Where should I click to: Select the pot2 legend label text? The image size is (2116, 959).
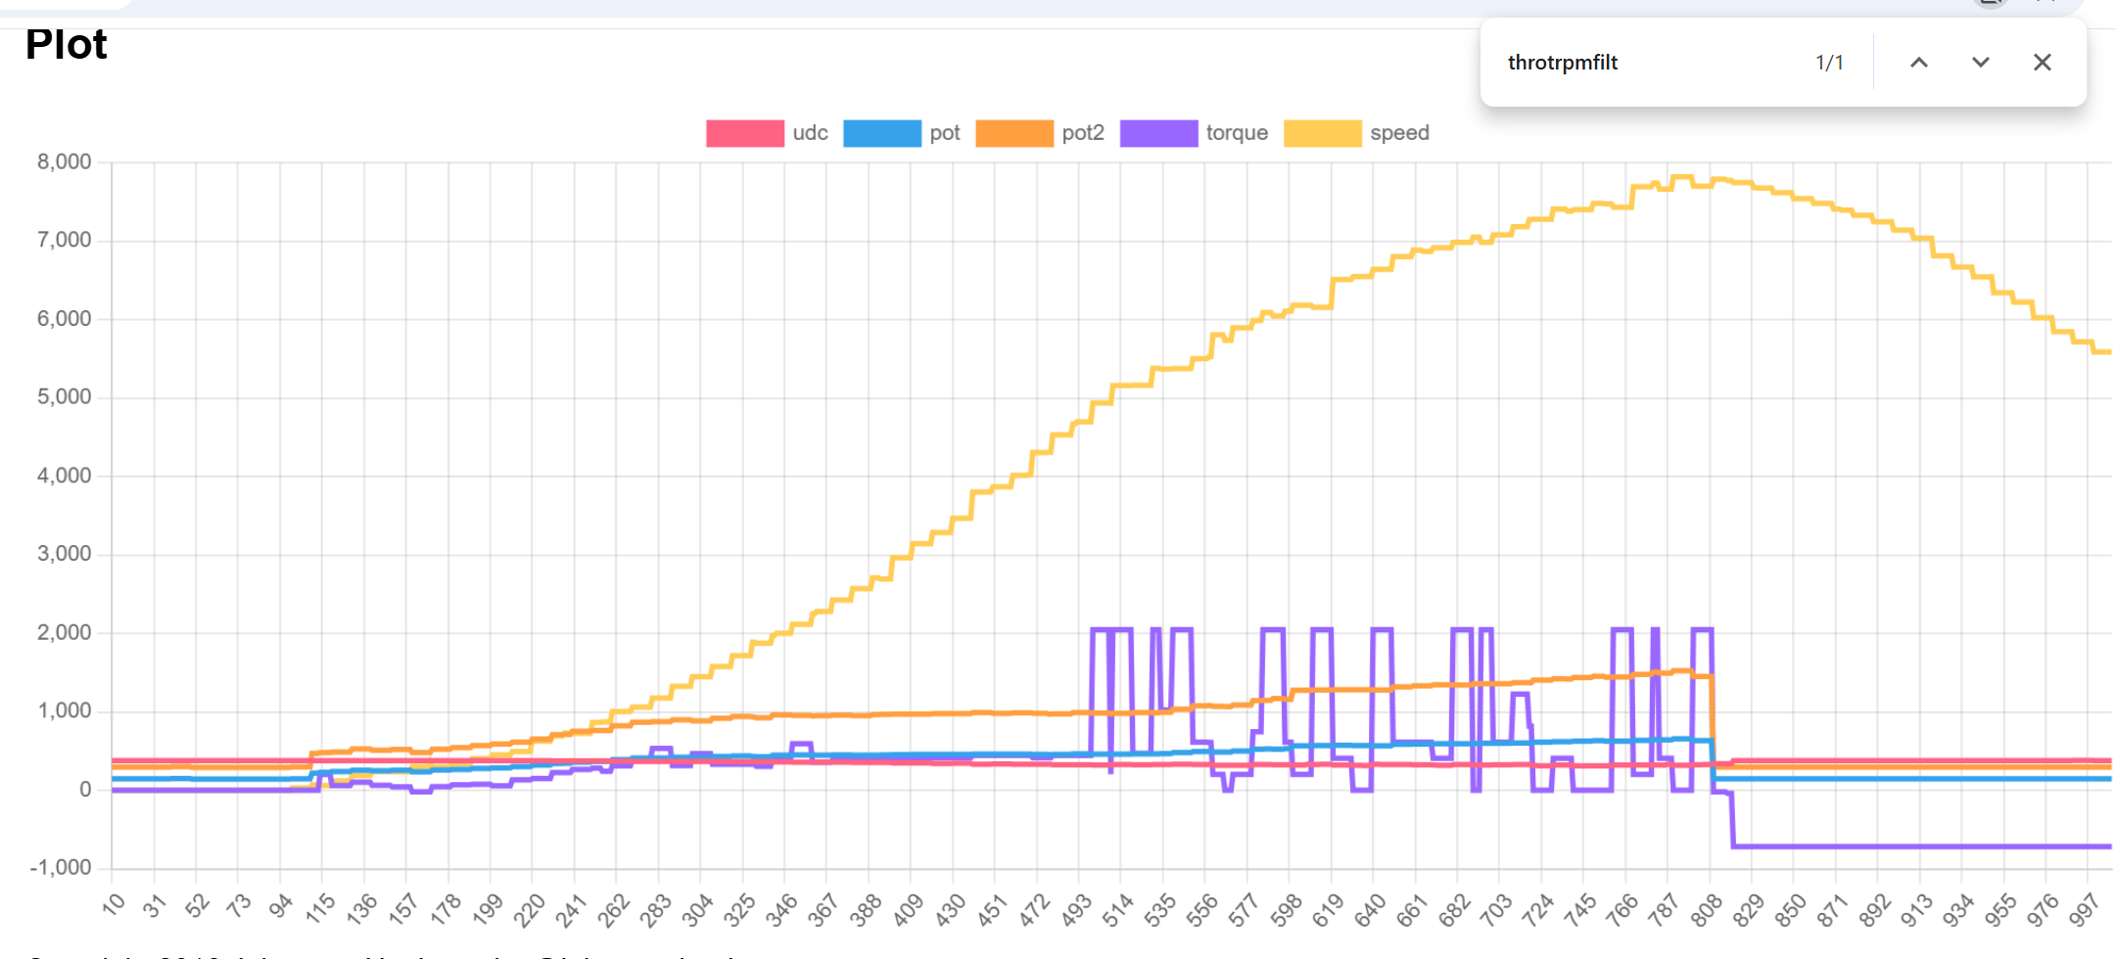pyautogui.click(x=1082, y=133)
